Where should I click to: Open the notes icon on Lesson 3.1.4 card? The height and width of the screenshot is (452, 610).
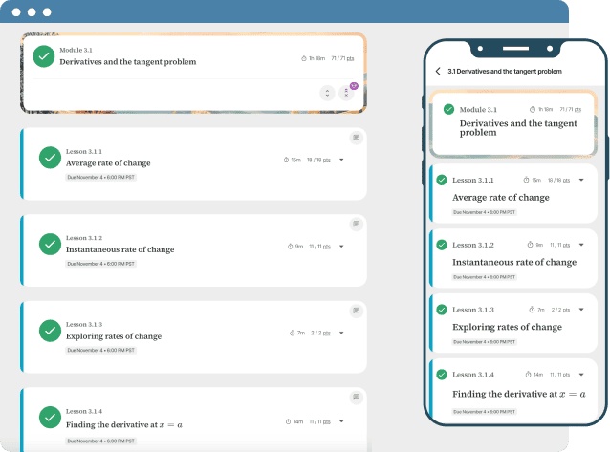[x=356, y=397]
